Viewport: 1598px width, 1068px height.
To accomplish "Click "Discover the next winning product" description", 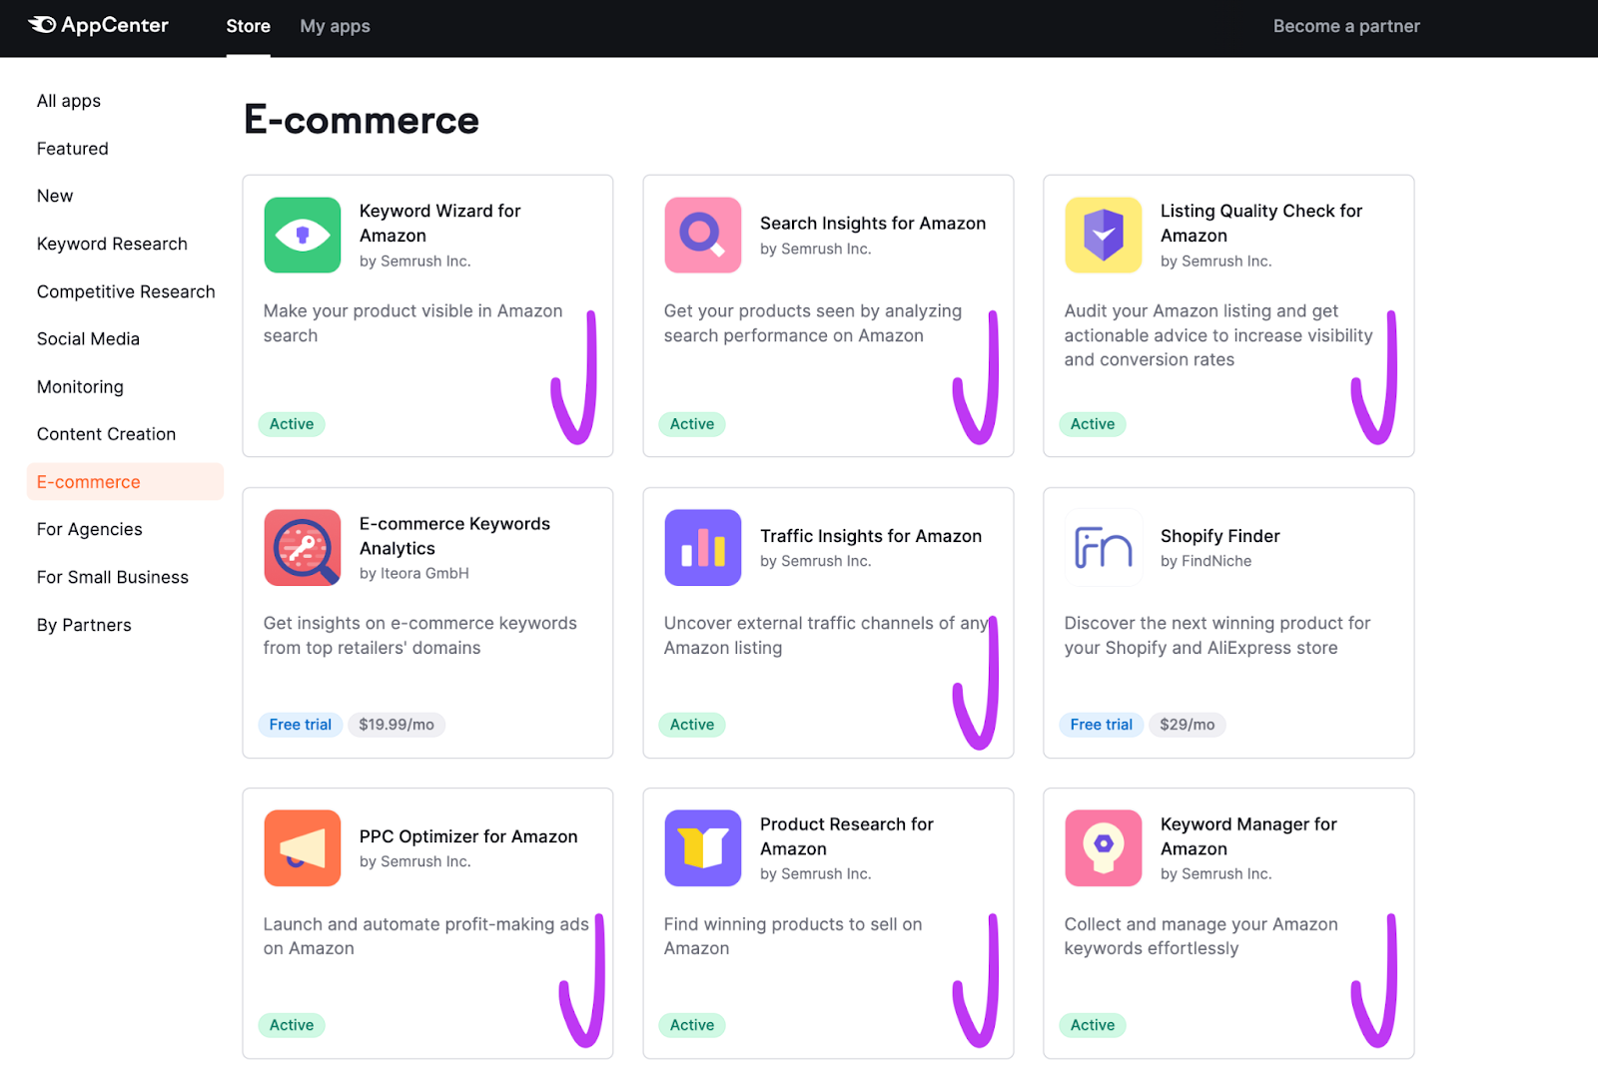I will (x=1217, y=635).
